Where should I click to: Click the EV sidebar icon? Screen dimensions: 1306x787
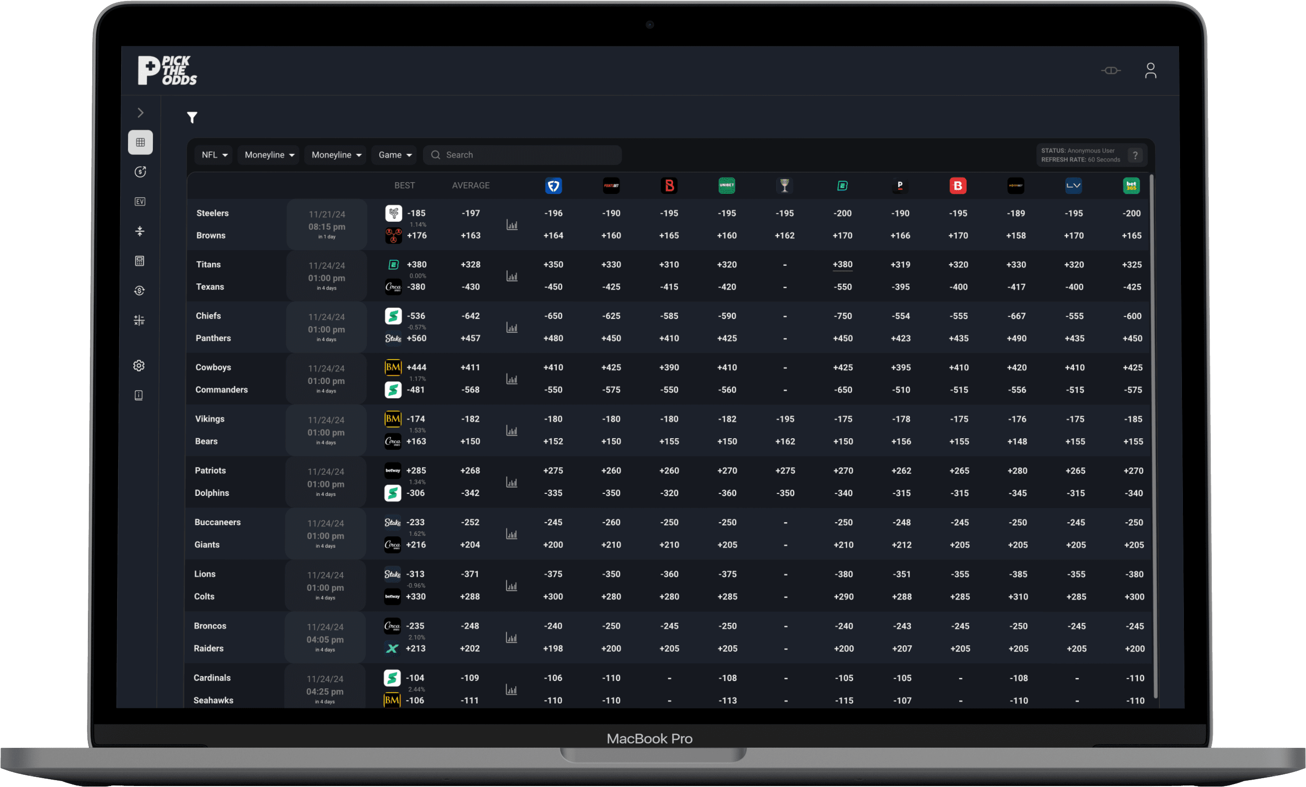(x=140, y=202)
